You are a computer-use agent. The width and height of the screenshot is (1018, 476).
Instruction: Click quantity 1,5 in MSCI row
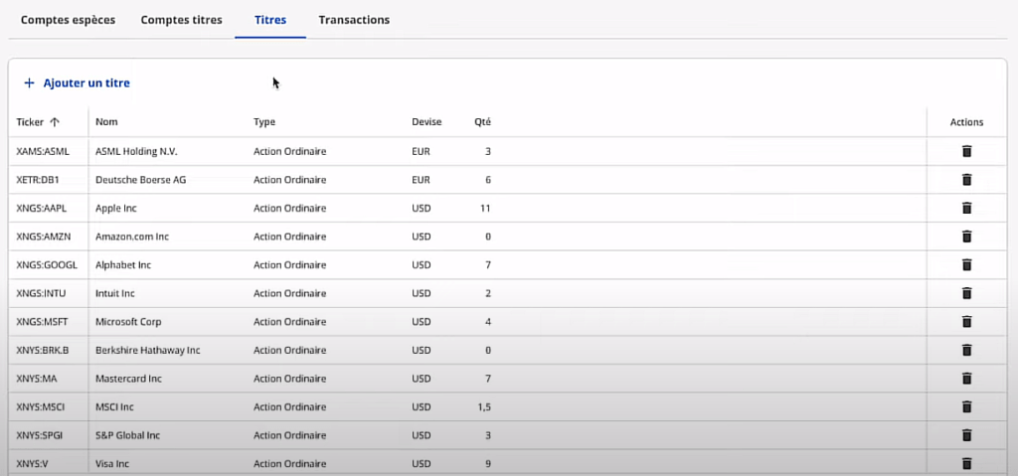point(484,407)
